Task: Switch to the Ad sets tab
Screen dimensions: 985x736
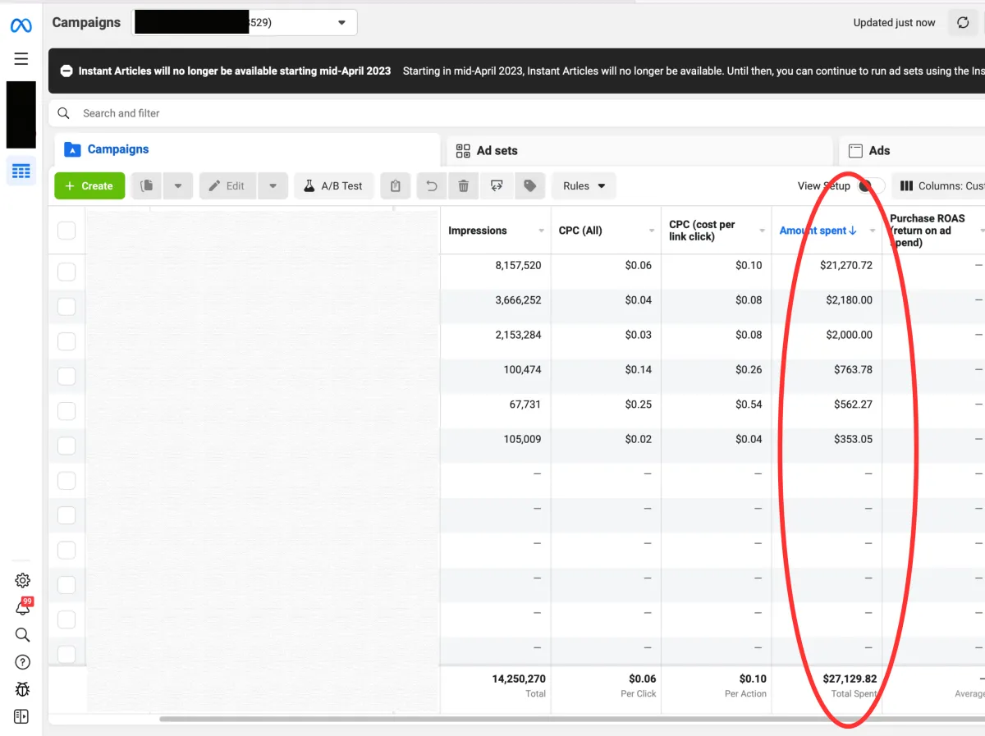Action: point(639,150)
